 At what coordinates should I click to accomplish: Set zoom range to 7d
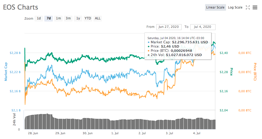[x=49, y=18]
